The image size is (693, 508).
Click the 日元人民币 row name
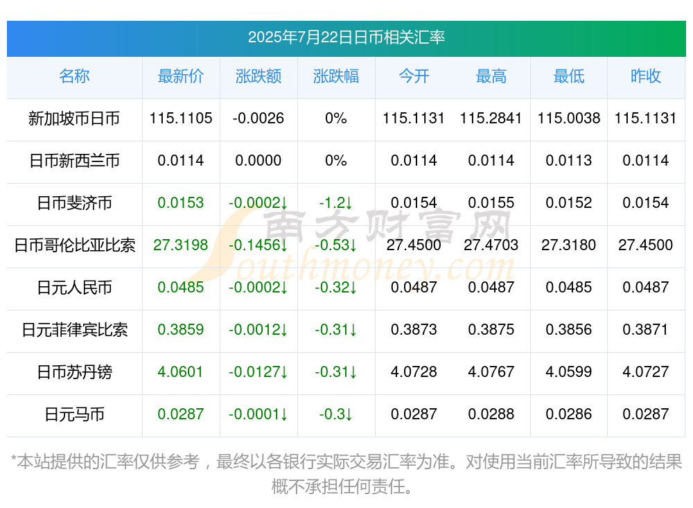(x=74, y=288)
